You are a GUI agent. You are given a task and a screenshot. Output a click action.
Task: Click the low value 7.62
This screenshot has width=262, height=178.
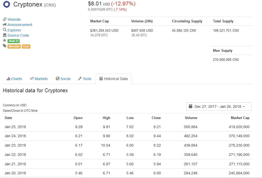point(130,127)
